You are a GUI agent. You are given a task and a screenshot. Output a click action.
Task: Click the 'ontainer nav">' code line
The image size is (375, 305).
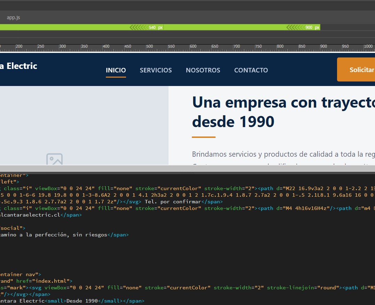pyautogui.click(x=20, y=274)
